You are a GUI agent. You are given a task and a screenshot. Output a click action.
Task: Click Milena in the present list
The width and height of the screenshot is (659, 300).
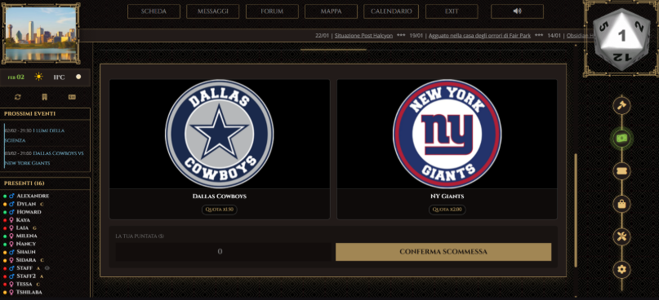[26, 236]
